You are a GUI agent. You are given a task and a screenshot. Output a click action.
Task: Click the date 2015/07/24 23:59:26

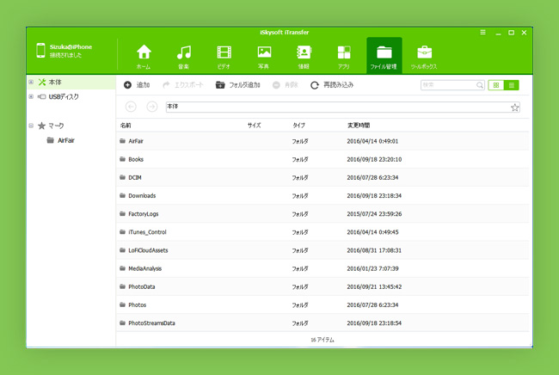(x=374, y=214)
